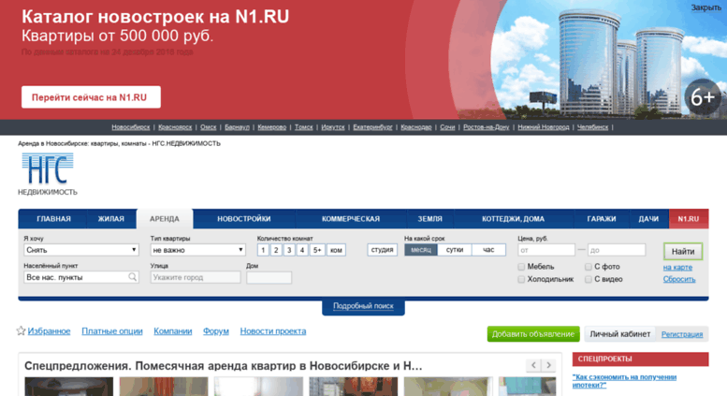Open the Платные опции link
Image resolution: width=727 pixels, height=396 pixels.
pos(112,331)
